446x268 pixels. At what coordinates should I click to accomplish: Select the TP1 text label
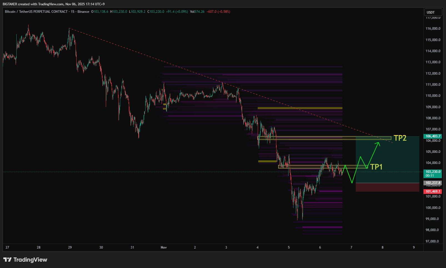point(377,167)
